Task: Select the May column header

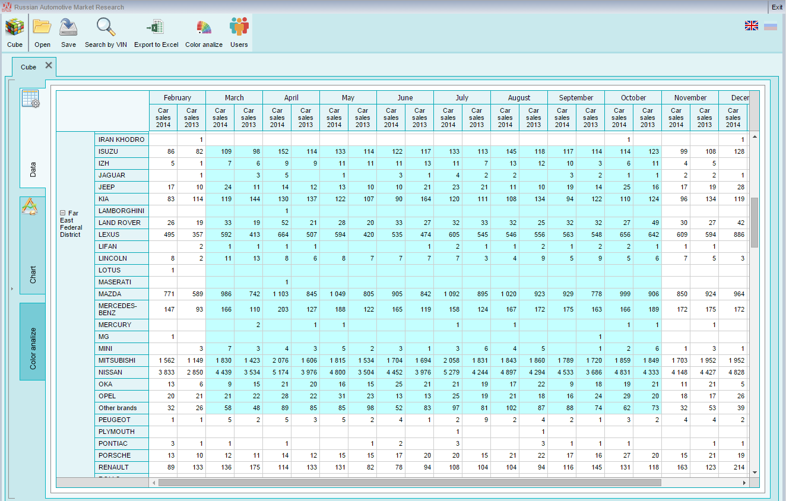Action: [x=348, y=97]
